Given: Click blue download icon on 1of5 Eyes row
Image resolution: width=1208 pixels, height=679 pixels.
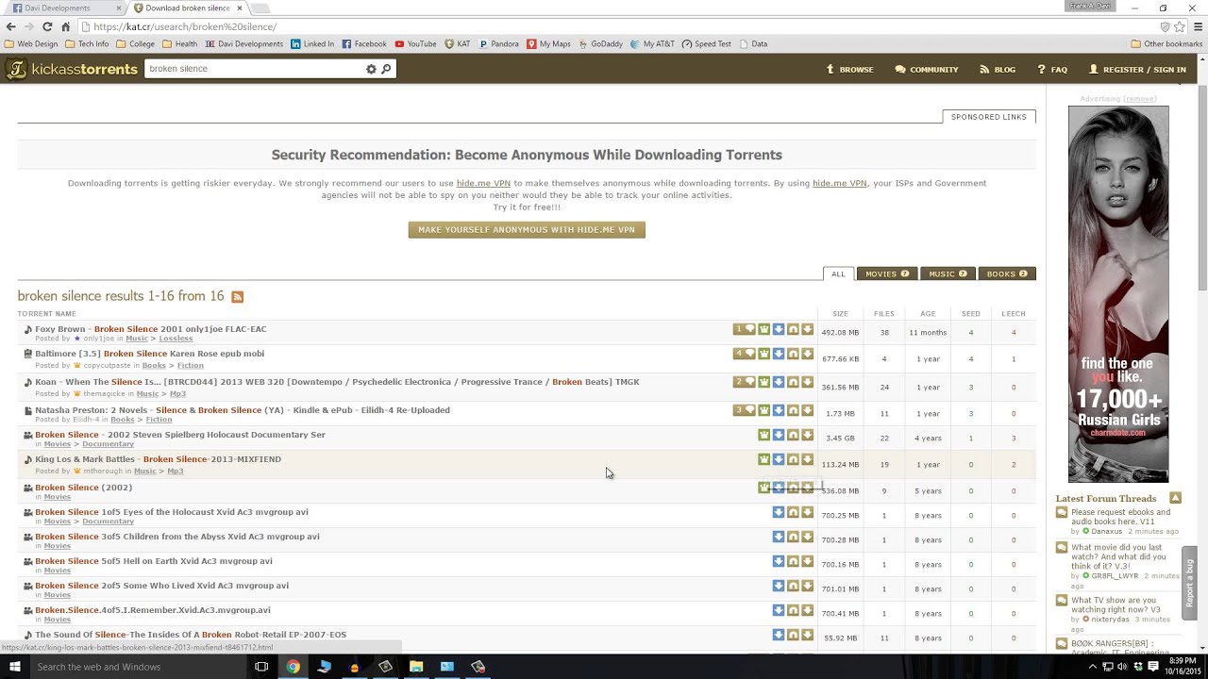Looking at the screenshot, I should point(779,513).
